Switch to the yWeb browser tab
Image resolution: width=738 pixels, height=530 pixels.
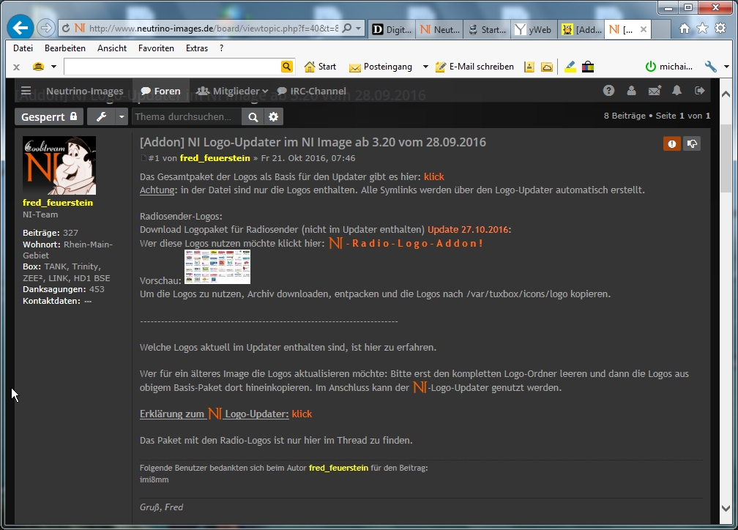[x=533, y=29]
